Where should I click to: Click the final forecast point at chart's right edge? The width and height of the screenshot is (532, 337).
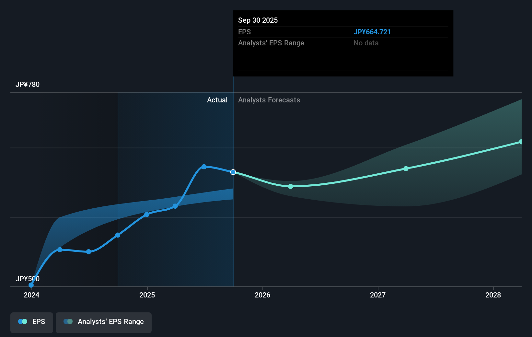tap(520, 141)
